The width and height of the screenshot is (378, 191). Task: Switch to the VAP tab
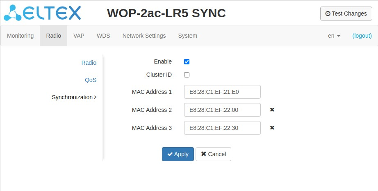79,36
